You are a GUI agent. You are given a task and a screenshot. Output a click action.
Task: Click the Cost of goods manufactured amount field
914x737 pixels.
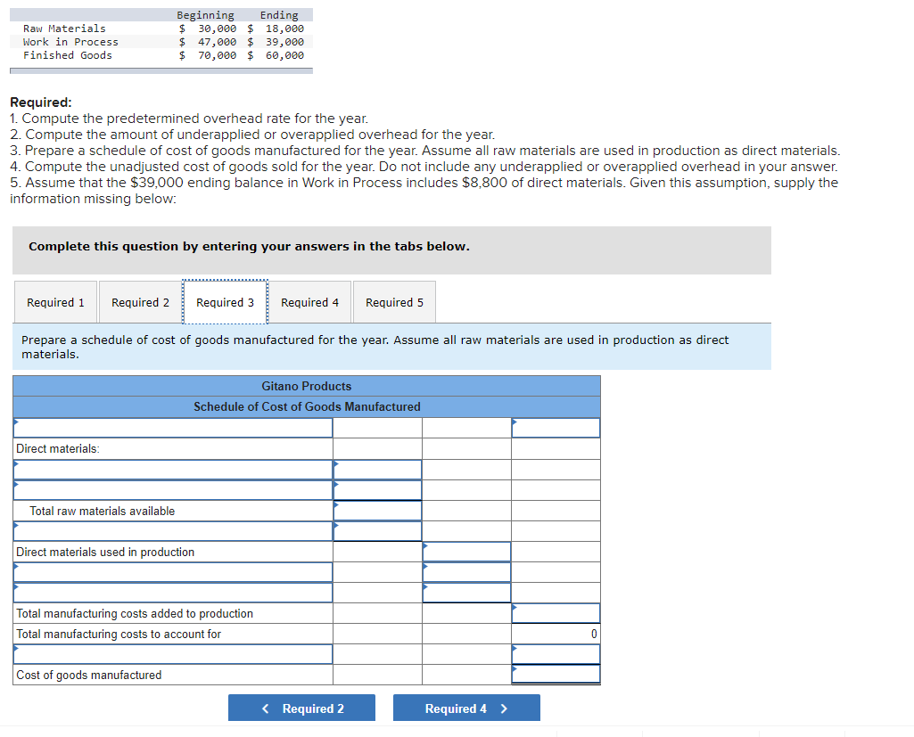(x=556, y=675)
